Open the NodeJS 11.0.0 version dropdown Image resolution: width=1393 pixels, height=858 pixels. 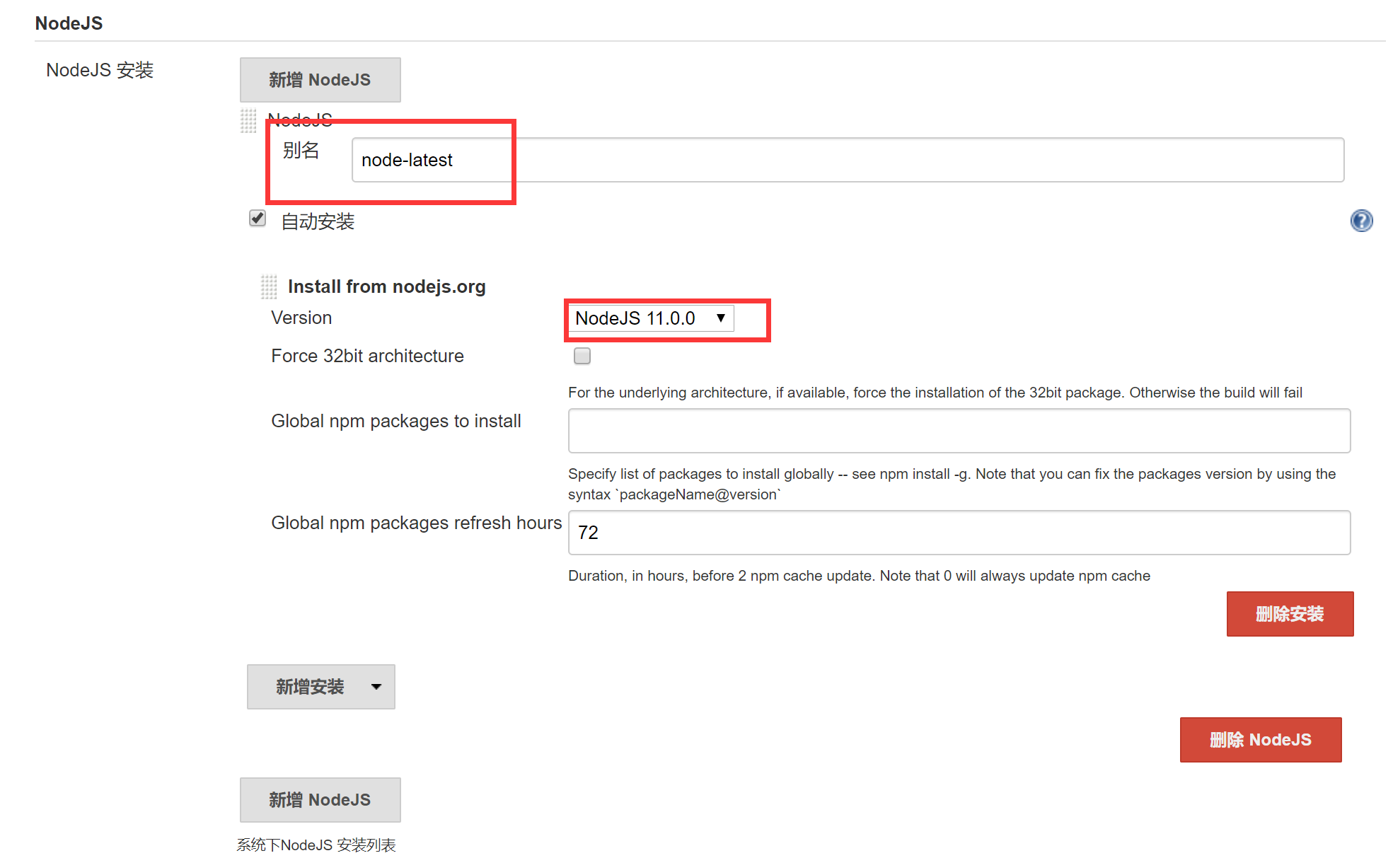(x=652, y=318)
